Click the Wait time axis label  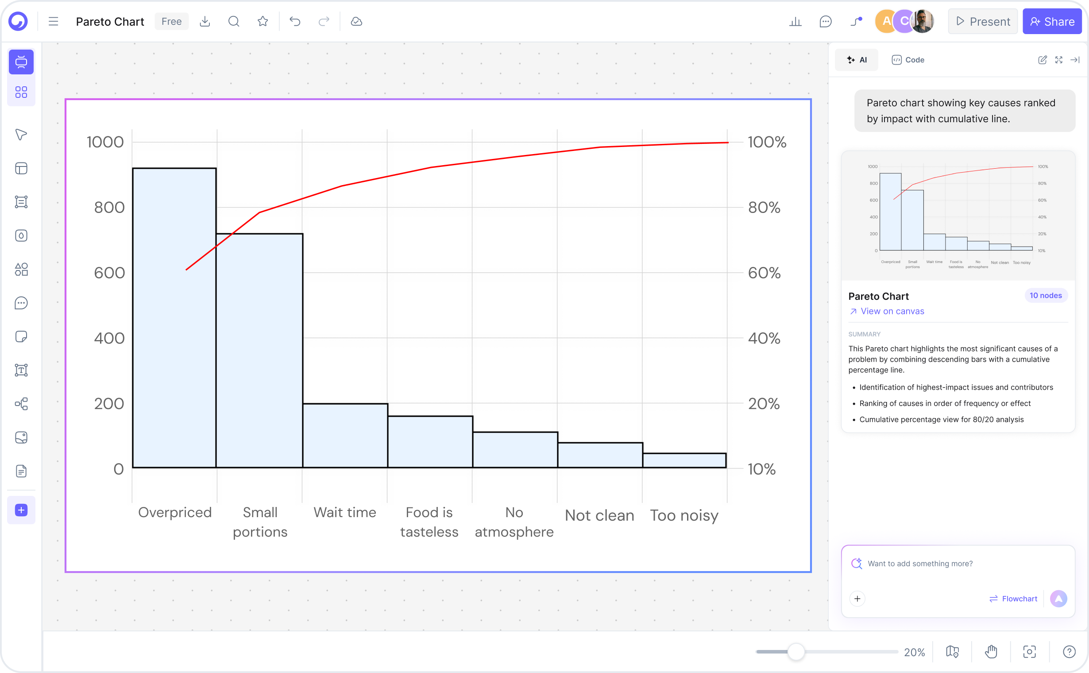coord(345,512)
